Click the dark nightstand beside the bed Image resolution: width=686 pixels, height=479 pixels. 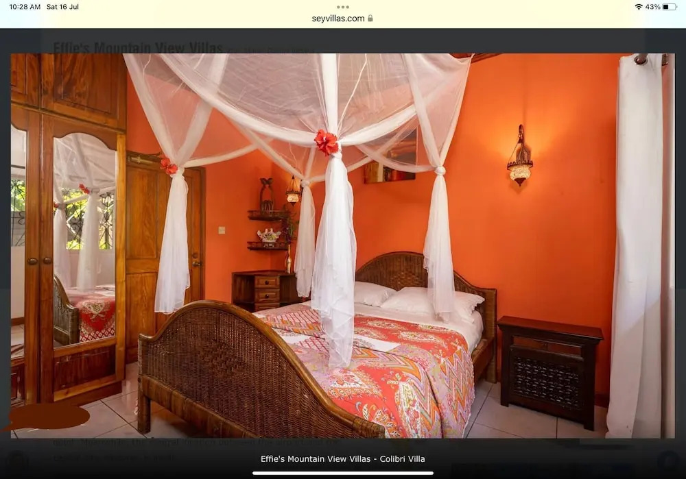549,371
